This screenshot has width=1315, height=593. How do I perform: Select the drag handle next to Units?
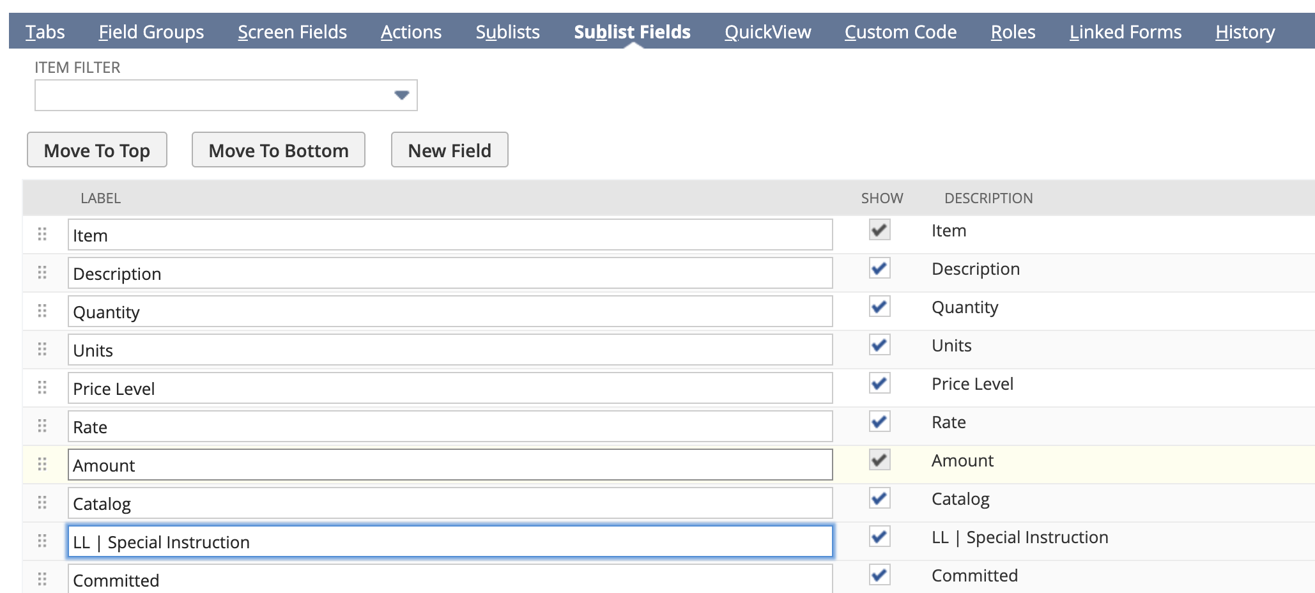(x=42, y=350)
